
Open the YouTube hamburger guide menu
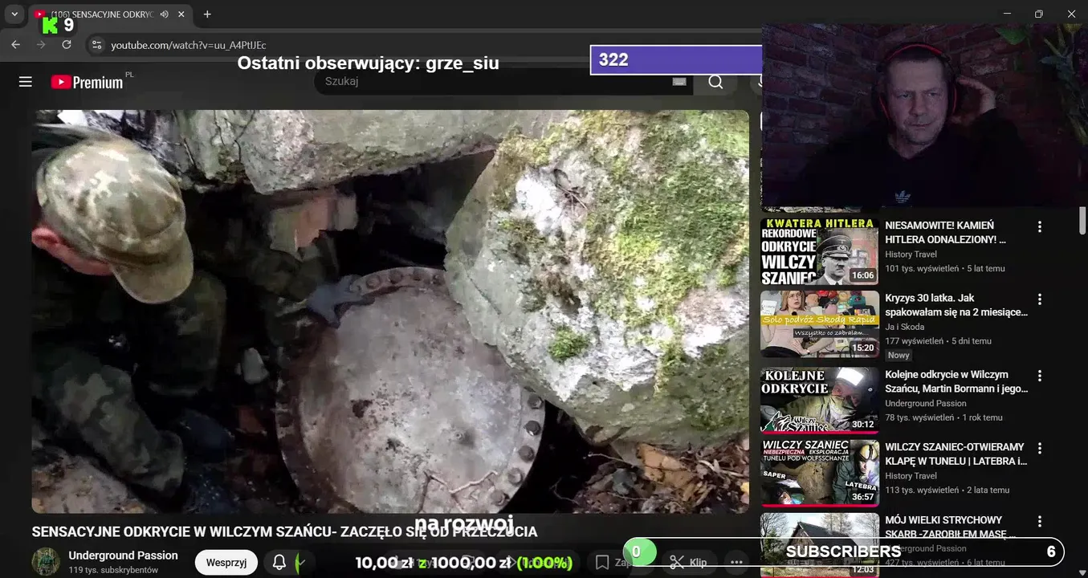click(26, 82)
